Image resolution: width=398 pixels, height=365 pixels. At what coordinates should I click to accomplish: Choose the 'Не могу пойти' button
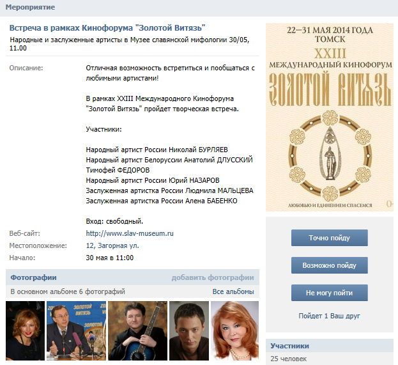pos(329,293)
